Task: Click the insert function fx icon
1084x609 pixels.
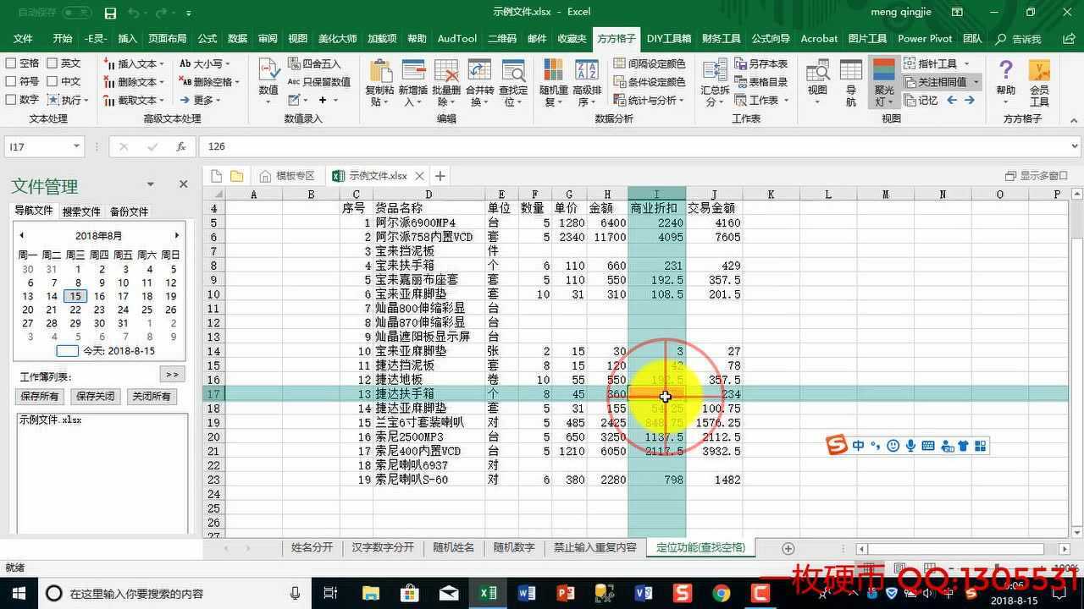Action: pyautogui.click(x=180, y=146)
